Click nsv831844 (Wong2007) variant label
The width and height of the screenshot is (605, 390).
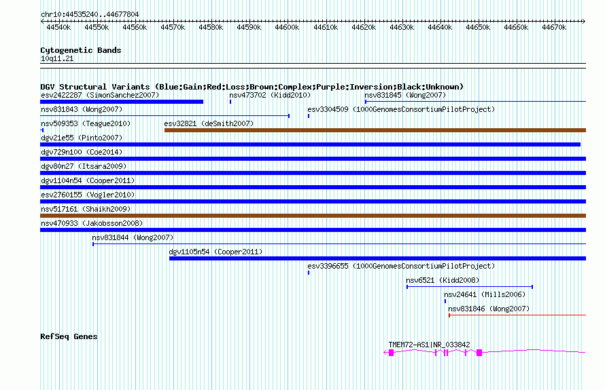[x=133, y=237]
